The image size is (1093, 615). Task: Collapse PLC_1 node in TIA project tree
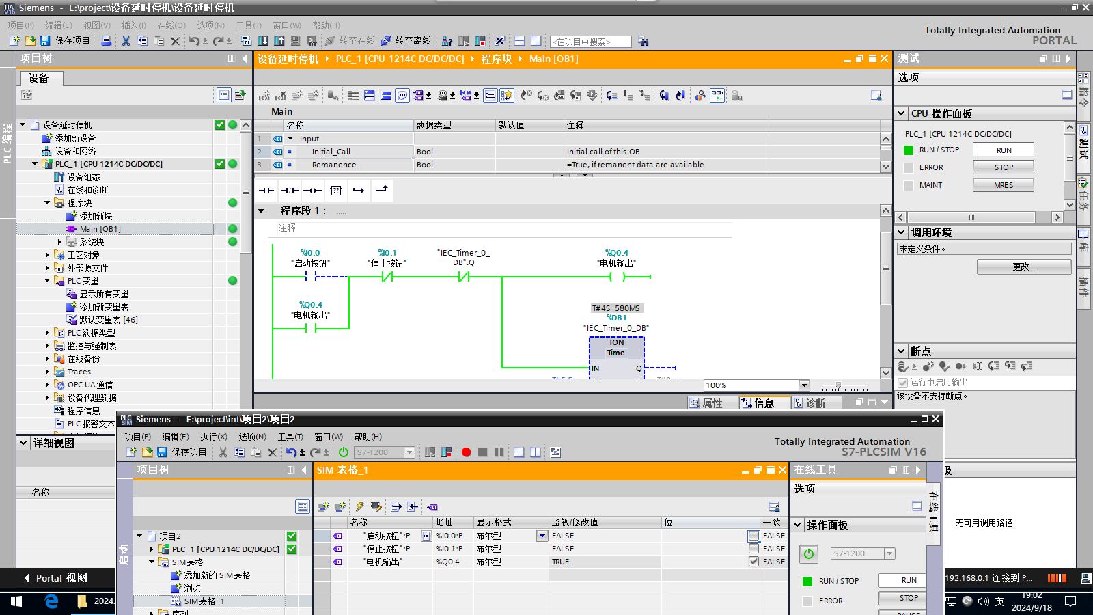pos(35,164)
